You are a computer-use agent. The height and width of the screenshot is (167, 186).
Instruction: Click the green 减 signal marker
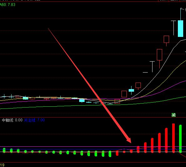tap(173, 115)
